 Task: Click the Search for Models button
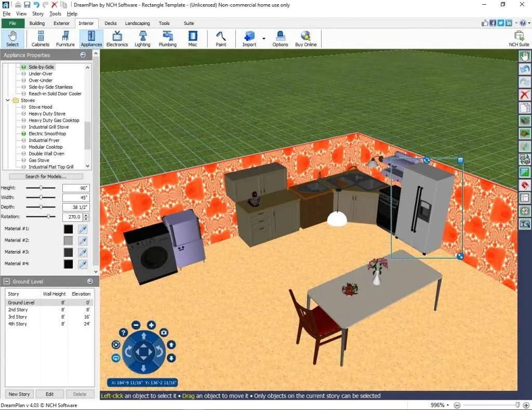click(46, 177)
